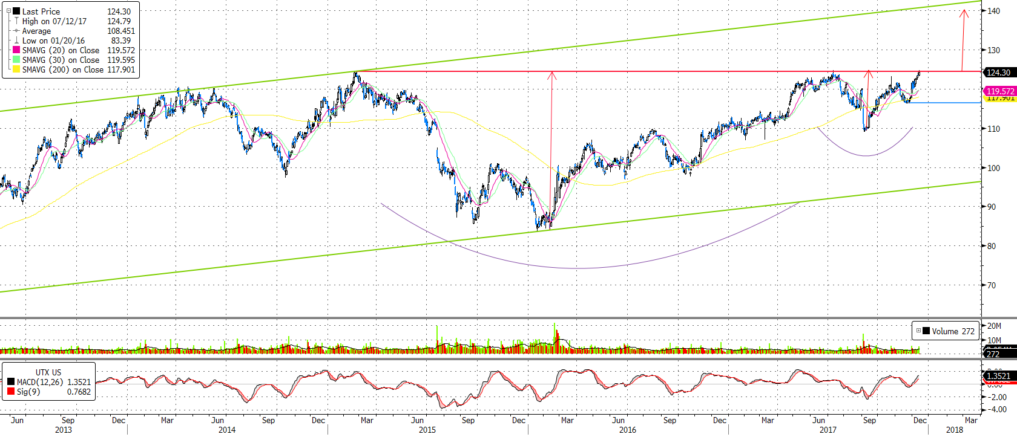The image size is (1017, 437).
Task: Click 'SMAVG (20) on Close' label
Action: click(61, 50)
